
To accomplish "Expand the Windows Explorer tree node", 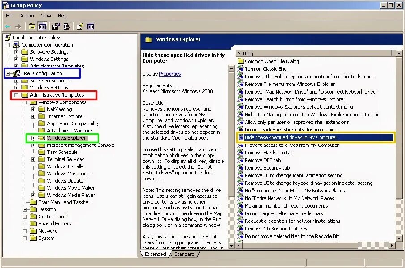I will click(x=33, y=138).
